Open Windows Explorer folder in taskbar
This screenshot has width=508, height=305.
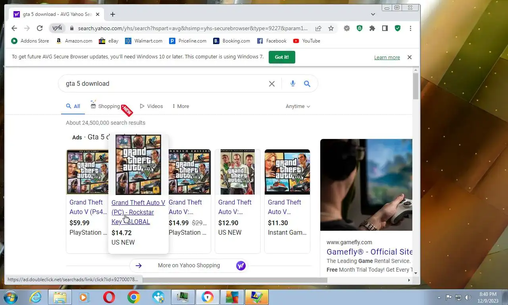[60, 297]
